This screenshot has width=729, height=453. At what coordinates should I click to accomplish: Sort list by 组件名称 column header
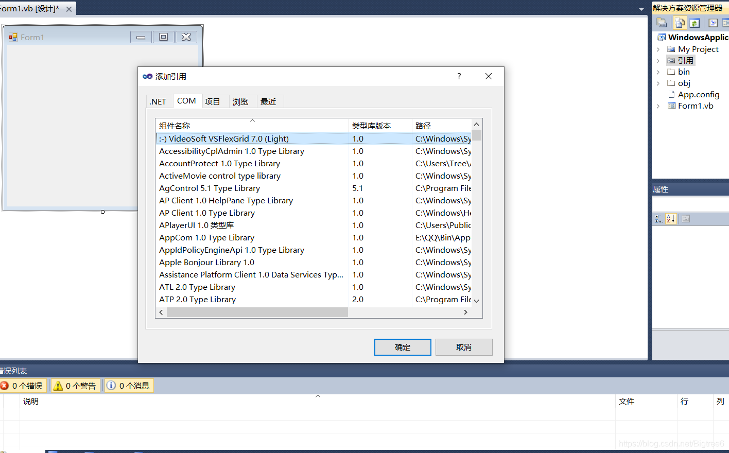[252, 126]
